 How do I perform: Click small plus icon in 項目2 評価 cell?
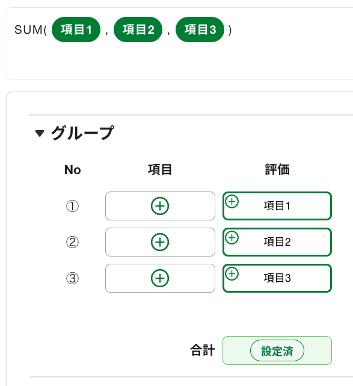[232, 237]
